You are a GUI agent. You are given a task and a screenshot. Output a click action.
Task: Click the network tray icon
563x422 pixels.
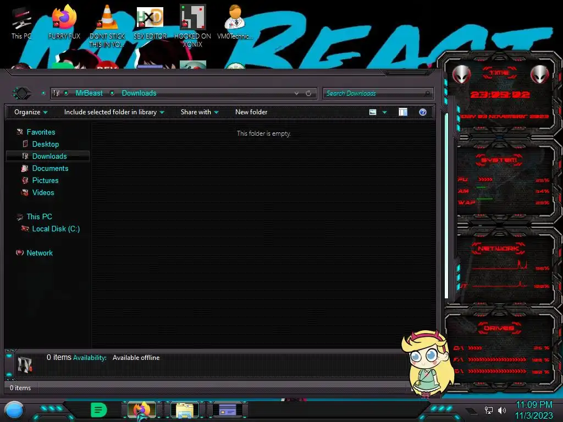pyautogui.click(x=488, y=410)
